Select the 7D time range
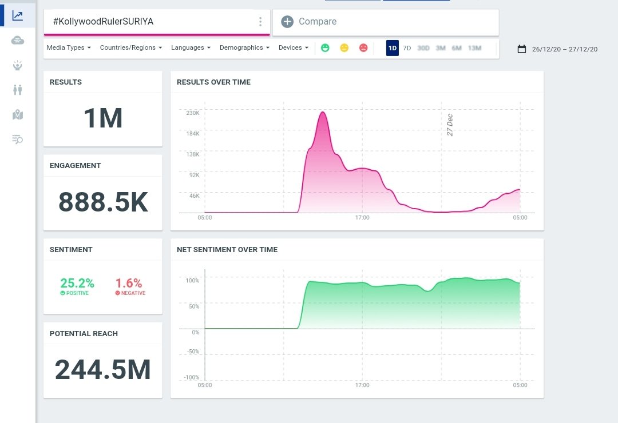Viewport: 618px width, 423px height. (x=407, y=48)
